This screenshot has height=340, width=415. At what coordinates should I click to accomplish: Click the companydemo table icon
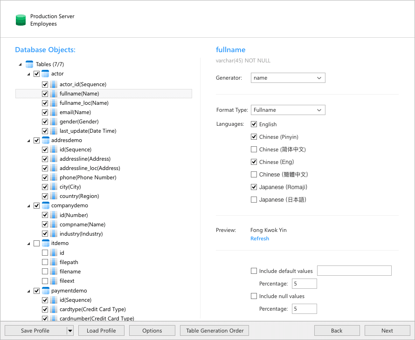tap(45, 205)
